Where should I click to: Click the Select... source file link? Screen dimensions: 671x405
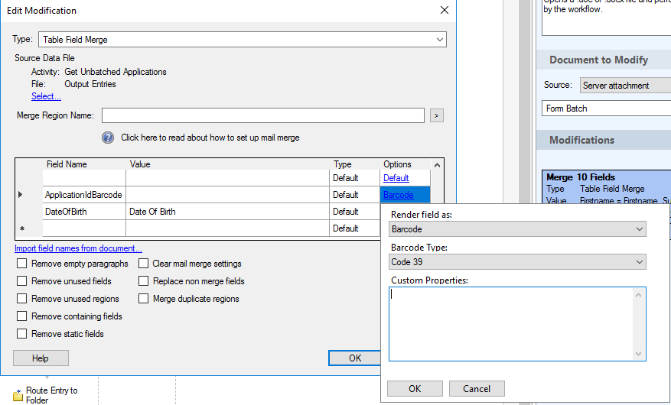pos(46,96)
